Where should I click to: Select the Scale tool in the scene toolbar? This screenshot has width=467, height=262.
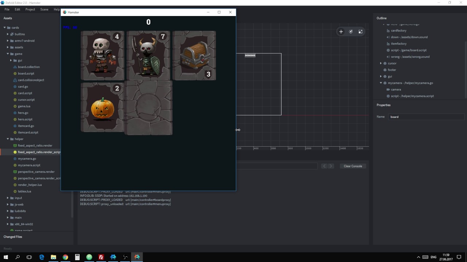pyautogui.click(x=360, y=32)
